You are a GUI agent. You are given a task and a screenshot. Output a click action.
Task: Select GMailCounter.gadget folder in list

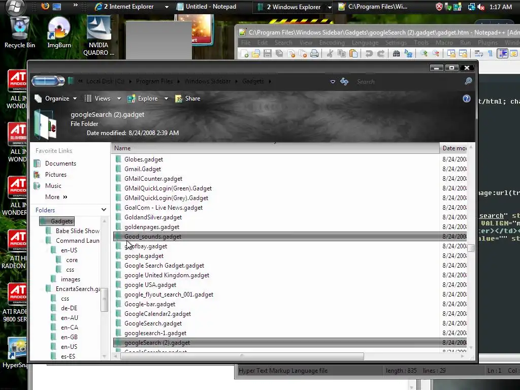tap(153, 179)
